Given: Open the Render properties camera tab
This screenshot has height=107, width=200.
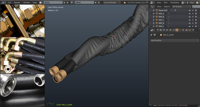Looking at the screenshot, I should (x=158, y=30).
